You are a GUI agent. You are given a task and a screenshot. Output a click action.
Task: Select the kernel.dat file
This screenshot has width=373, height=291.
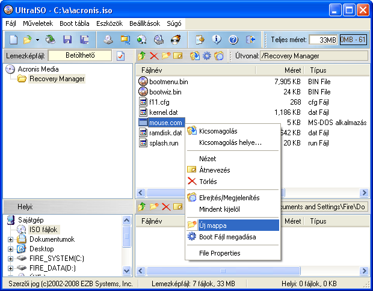[164, 112]
